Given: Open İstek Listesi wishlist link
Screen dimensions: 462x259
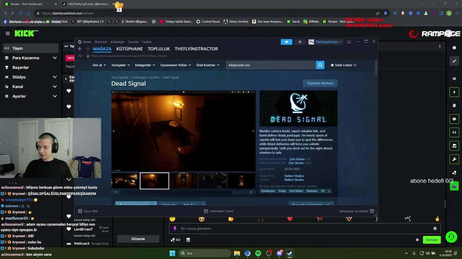Looking at the screenshot, I should click(344, 65).
